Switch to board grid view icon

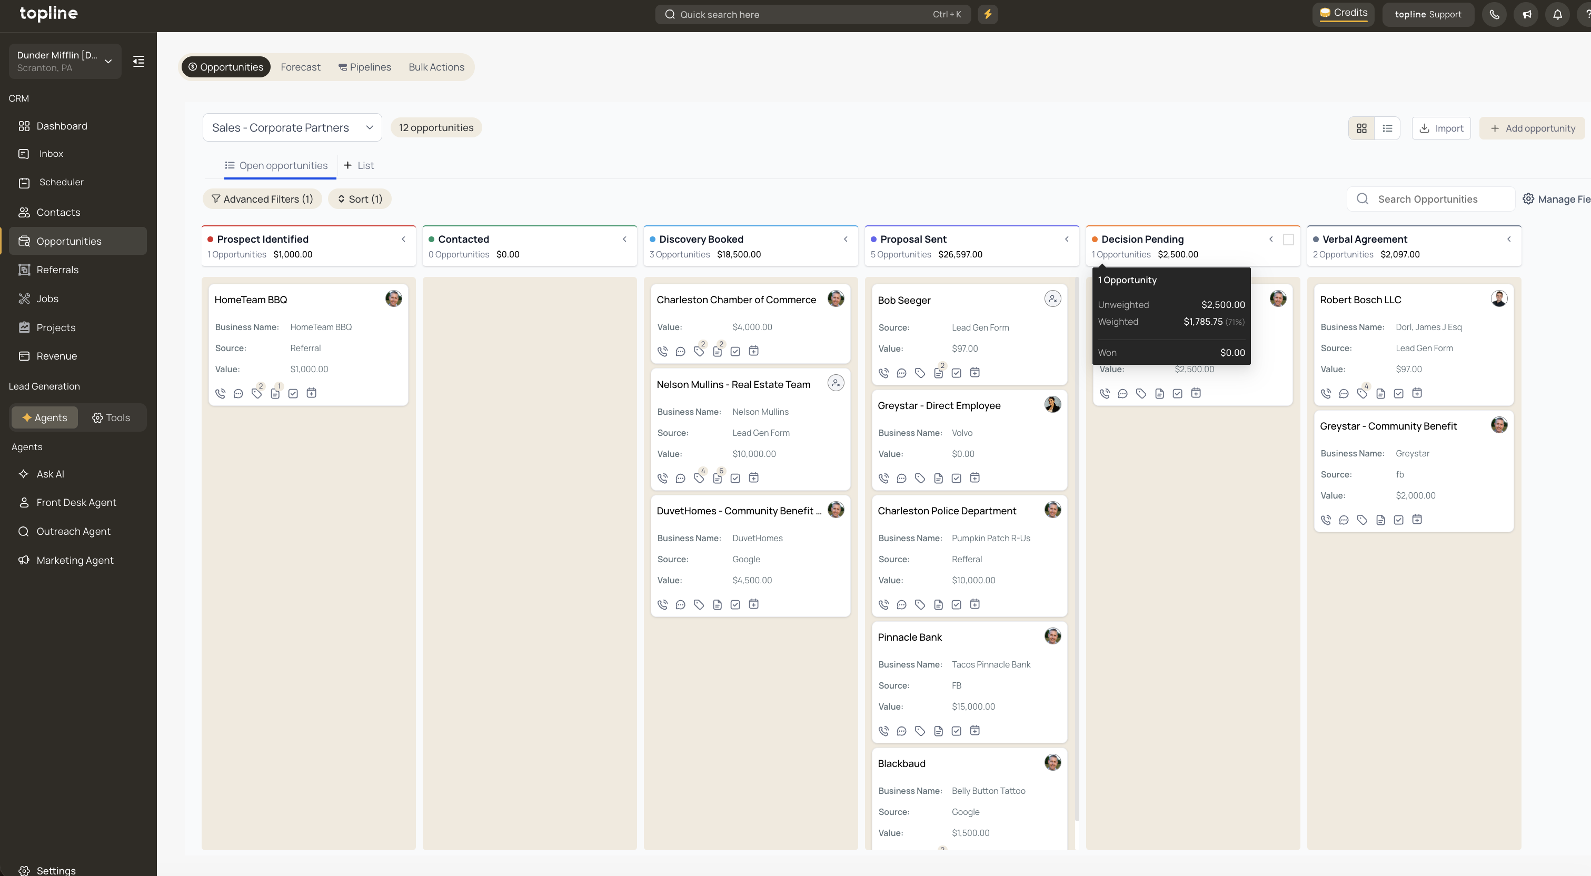tap(1361, 128)
